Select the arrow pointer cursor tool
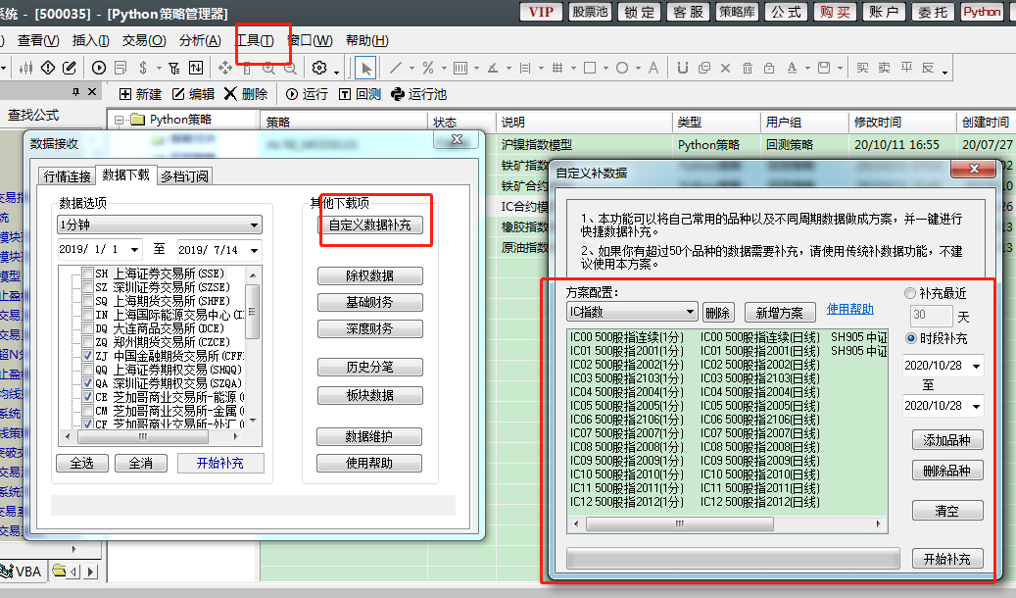 point(365,68)
